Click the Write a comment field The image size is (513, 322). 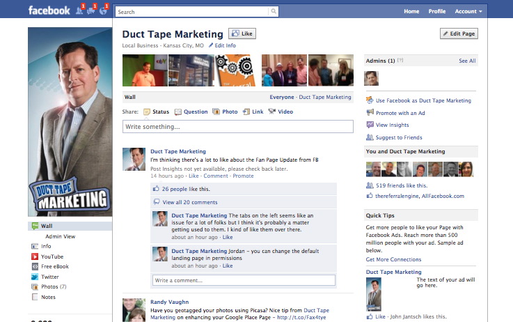[x=244, y=280]
